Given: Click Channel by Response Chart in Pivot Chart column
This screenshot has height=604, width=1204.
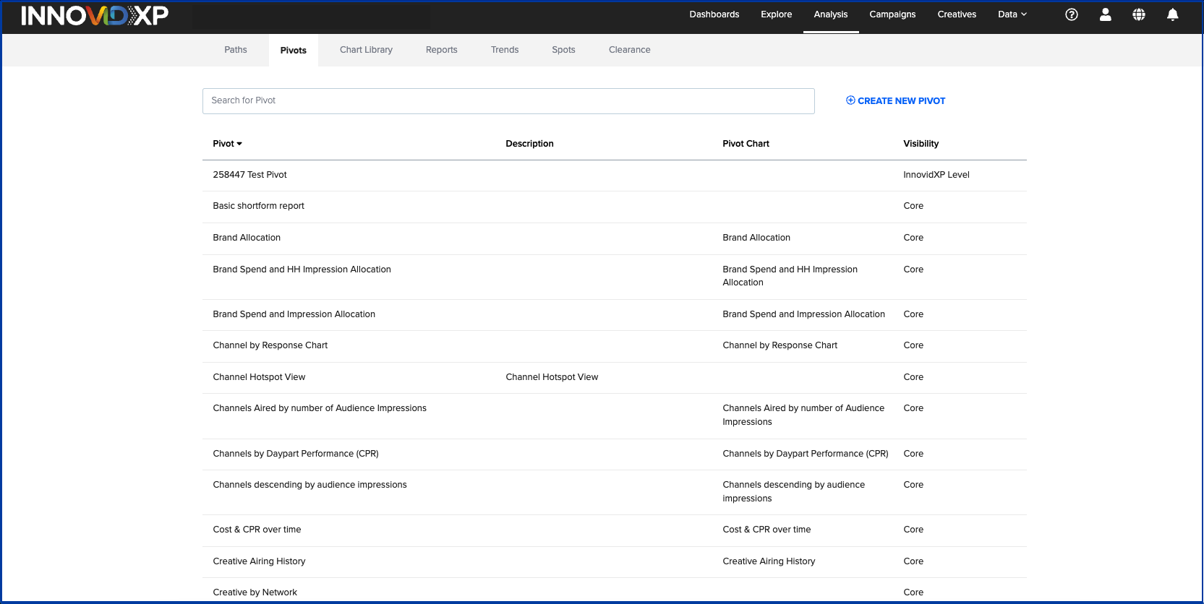Looking at the screenshot, I should pos(780,345).
